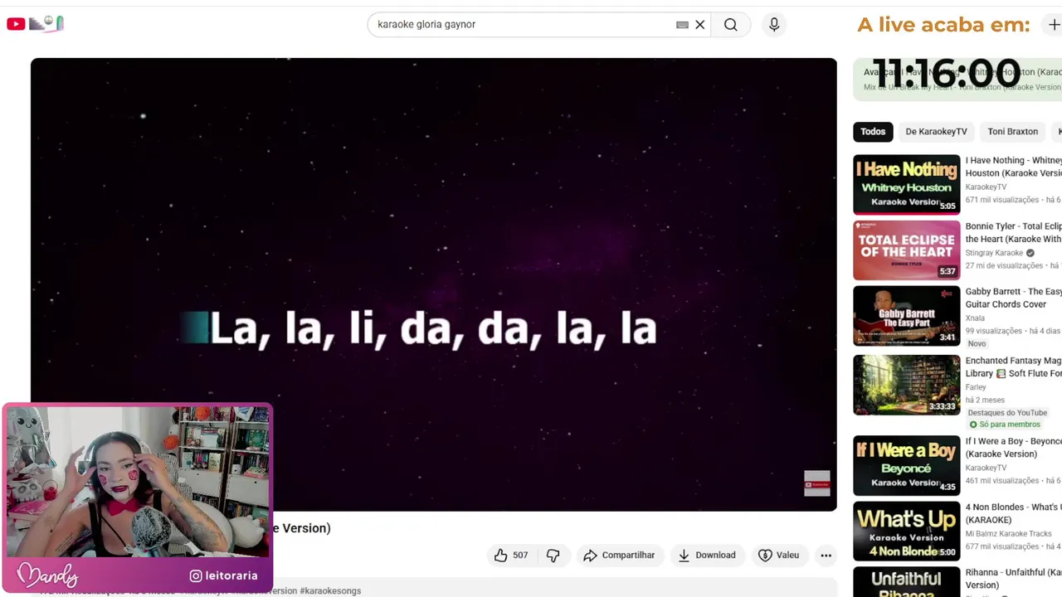The image size is (1062, 597).
Task: Visit the Stingray Karaoke channel
Action: 994,253
